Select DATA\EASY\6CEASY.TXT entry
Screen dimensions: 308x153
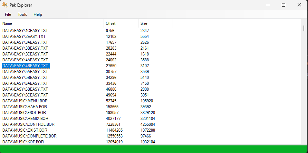point(25,95)
